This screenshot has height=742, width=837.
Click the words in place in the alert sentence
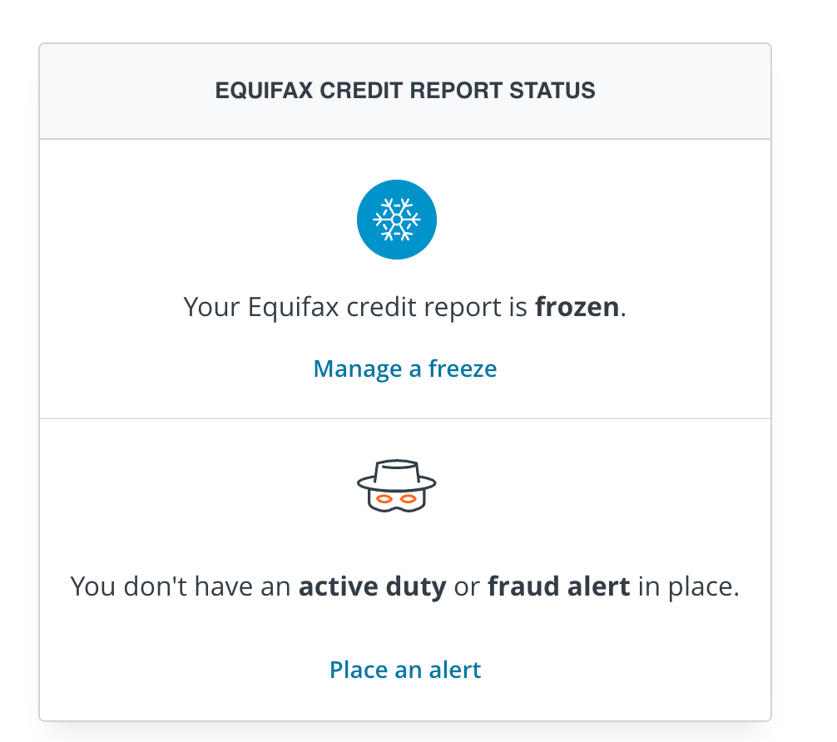click(x=688, y=587)
